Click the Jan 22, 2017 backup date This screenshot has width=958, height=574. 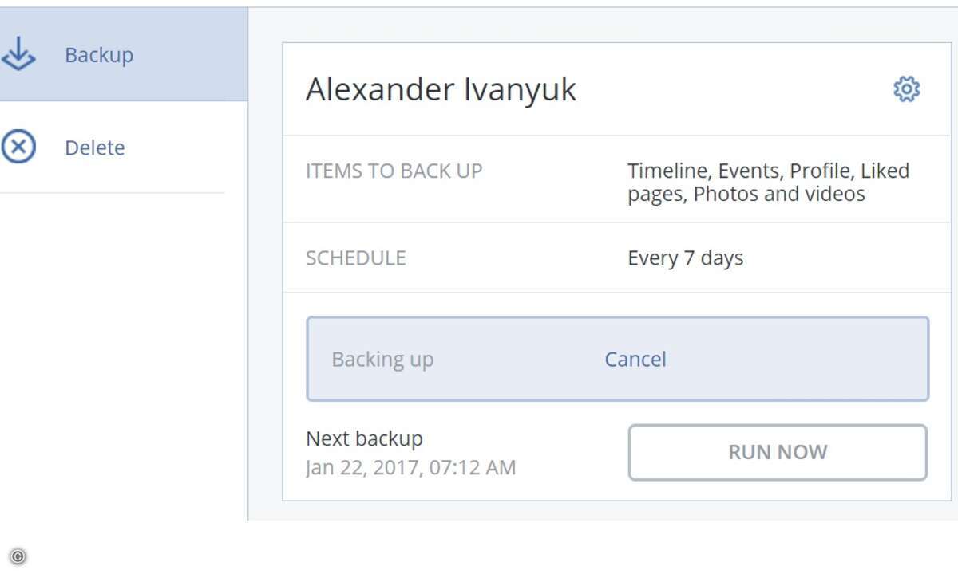[411, 467]
